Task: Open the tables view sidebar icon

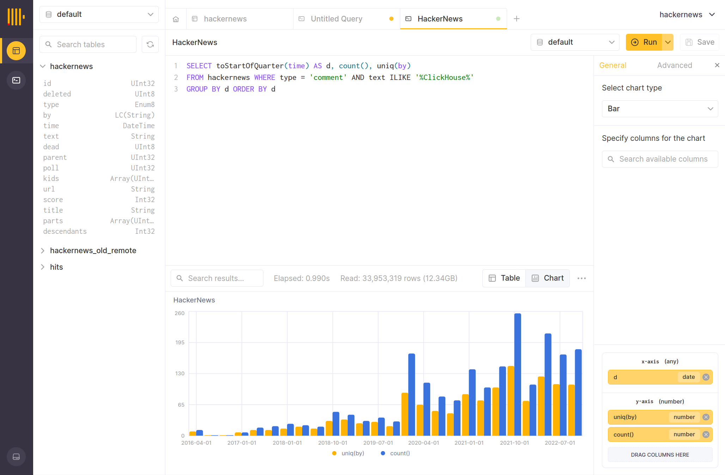Action: (16, 51)
